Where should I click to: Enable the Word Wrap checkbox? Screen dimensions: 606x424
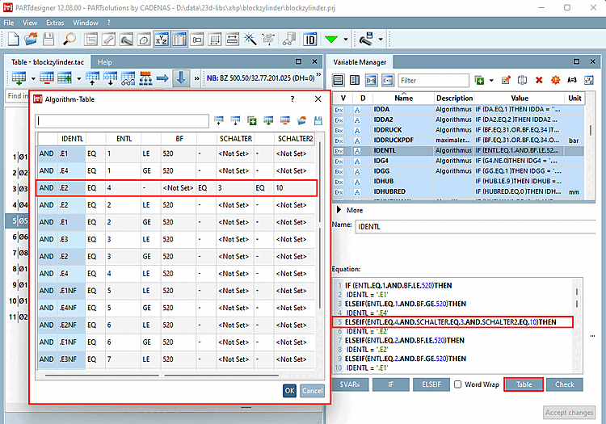coord(458,384)
